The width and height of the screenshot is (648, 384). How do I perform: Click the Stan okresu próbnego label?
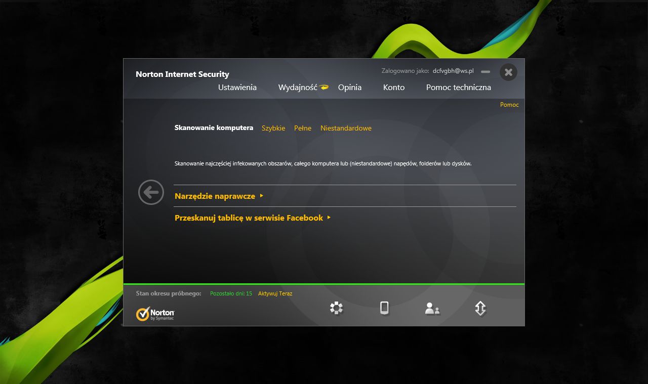169,293
